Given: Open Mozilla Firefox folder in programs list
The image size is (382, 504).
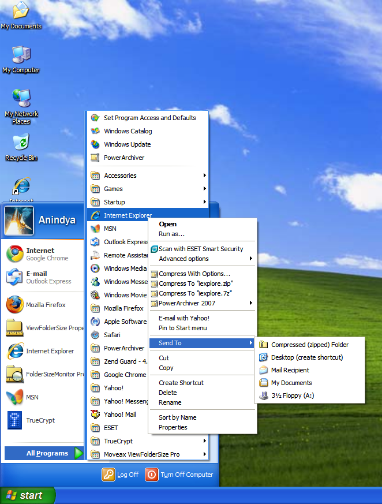Looking at the screenshot, I should tap(119, 308).
